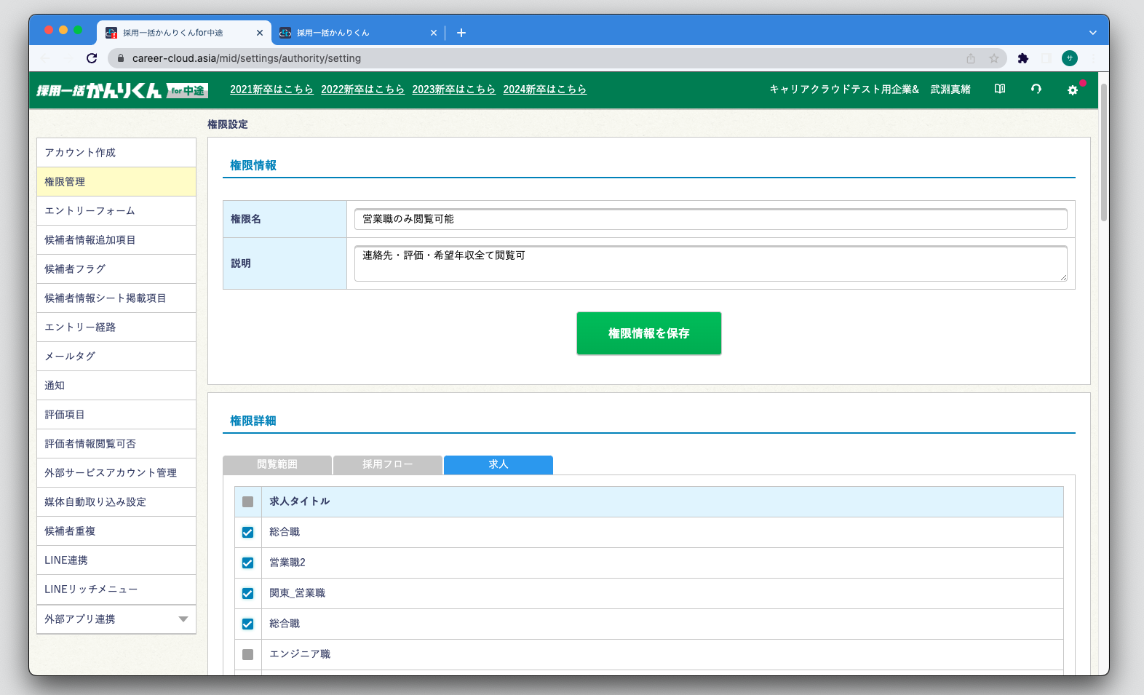Open the green profile avatar in Chrome
The width and height of the screenshot is (1144, 695).
point(1070,58)
